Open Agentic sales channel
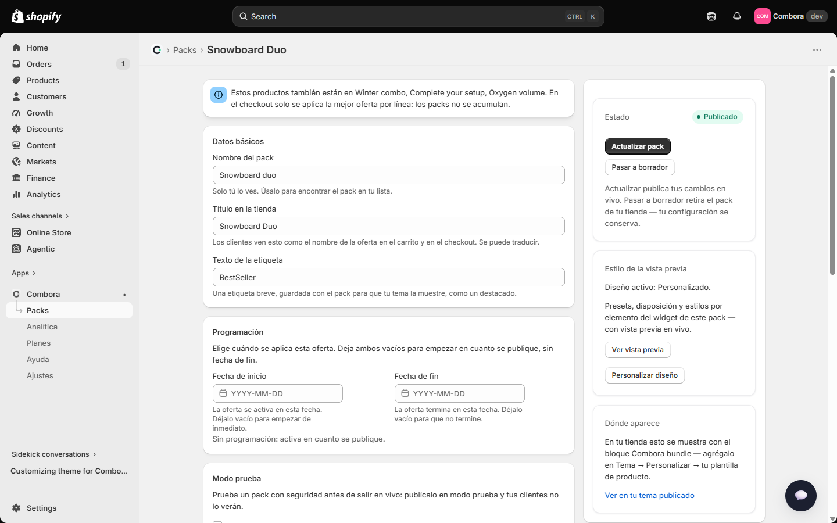This screenshot has height=523, width=837. (70, 249)
